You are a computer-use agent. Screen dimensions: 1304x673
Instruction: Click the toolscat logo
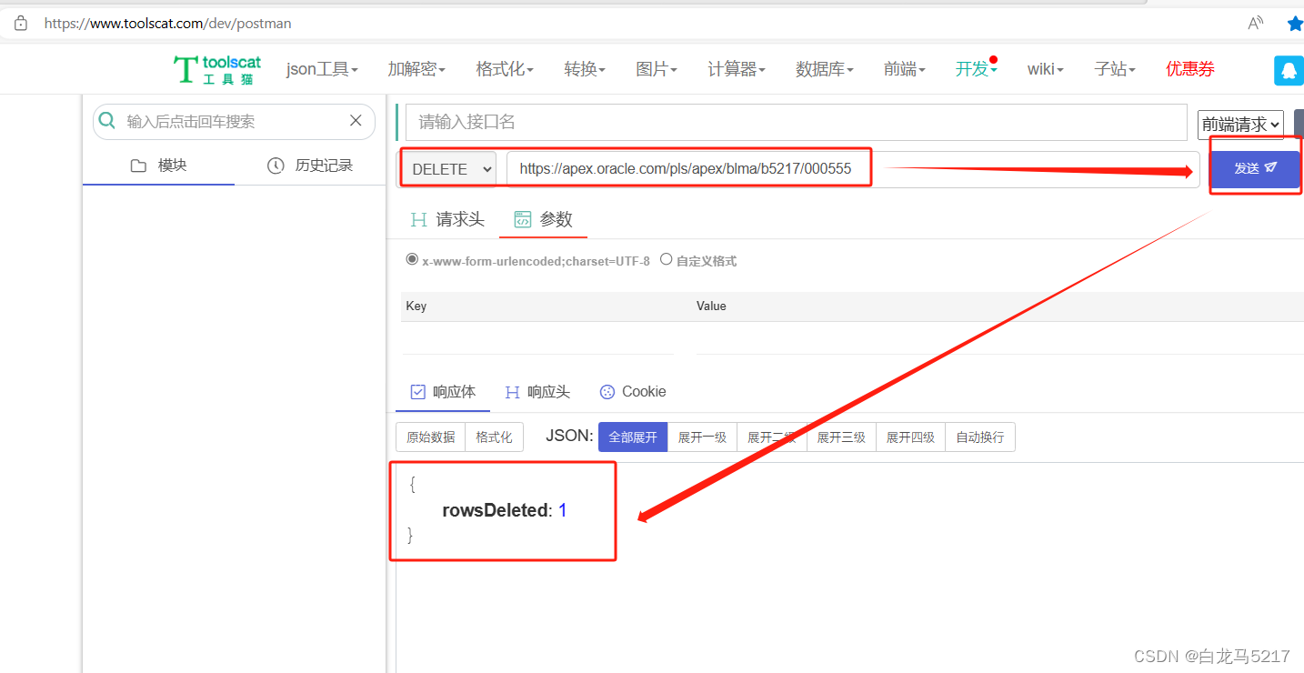pyautogui.click(x=217, y=69)
